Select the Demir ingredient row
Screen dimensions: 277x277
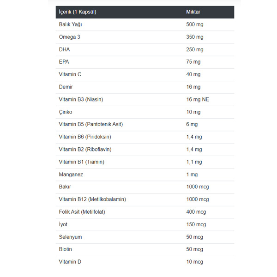pos(145,87)
